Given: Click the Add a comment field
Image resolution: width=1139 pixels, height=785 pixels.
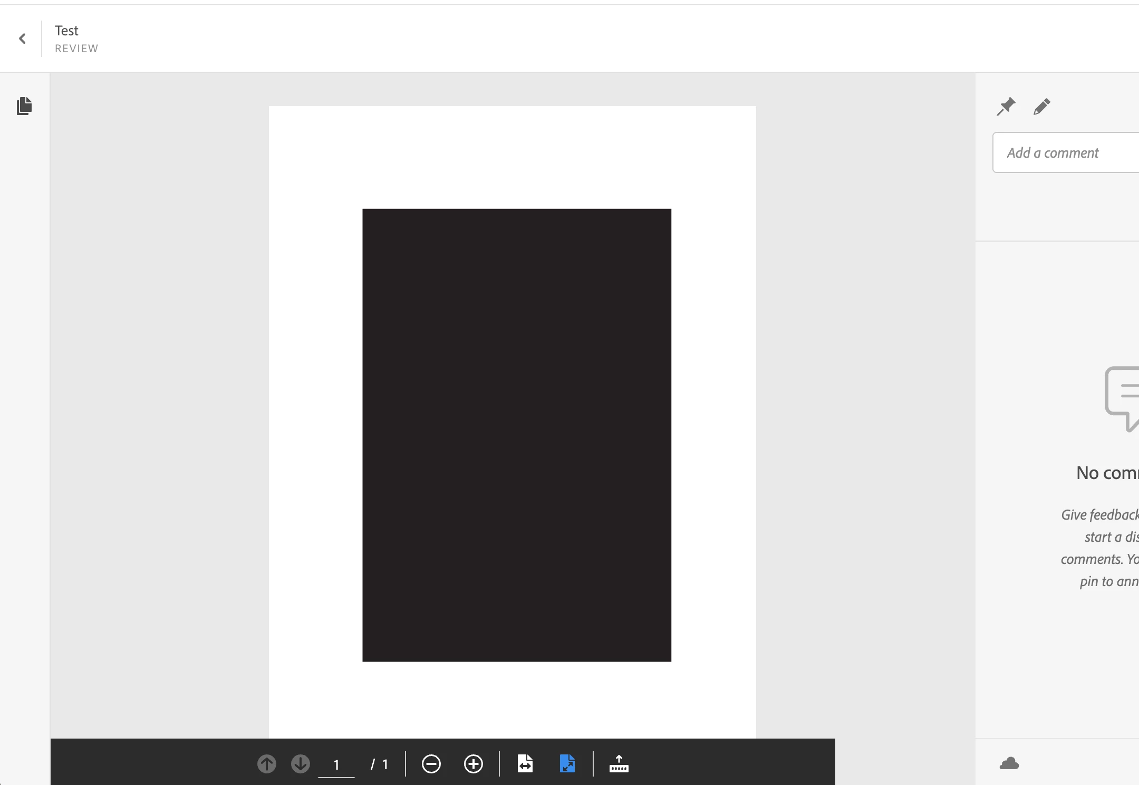Looking at the screenshot, I should coord(1065,153).
